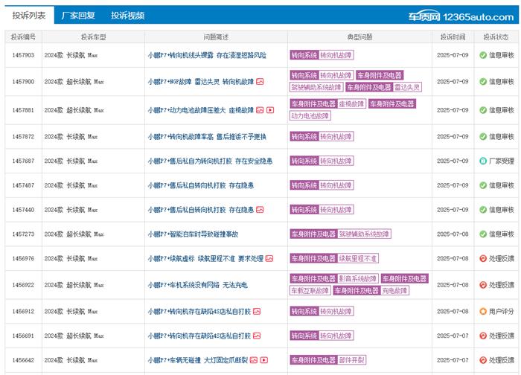521x375 pixels.
Task: Click red 处理反馈 status icon for 1456976
Action: click(483, 258)
